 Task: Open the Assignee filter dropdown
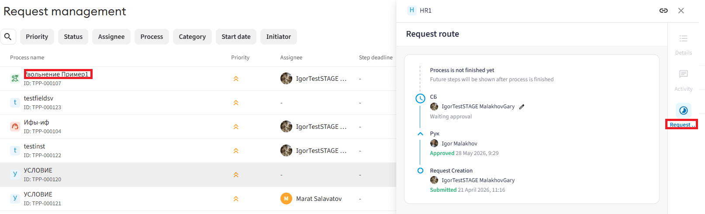click(x=111, y=37)
